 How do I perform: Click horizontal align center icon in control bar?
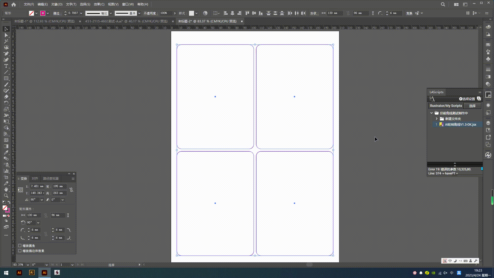pos(232,13)
